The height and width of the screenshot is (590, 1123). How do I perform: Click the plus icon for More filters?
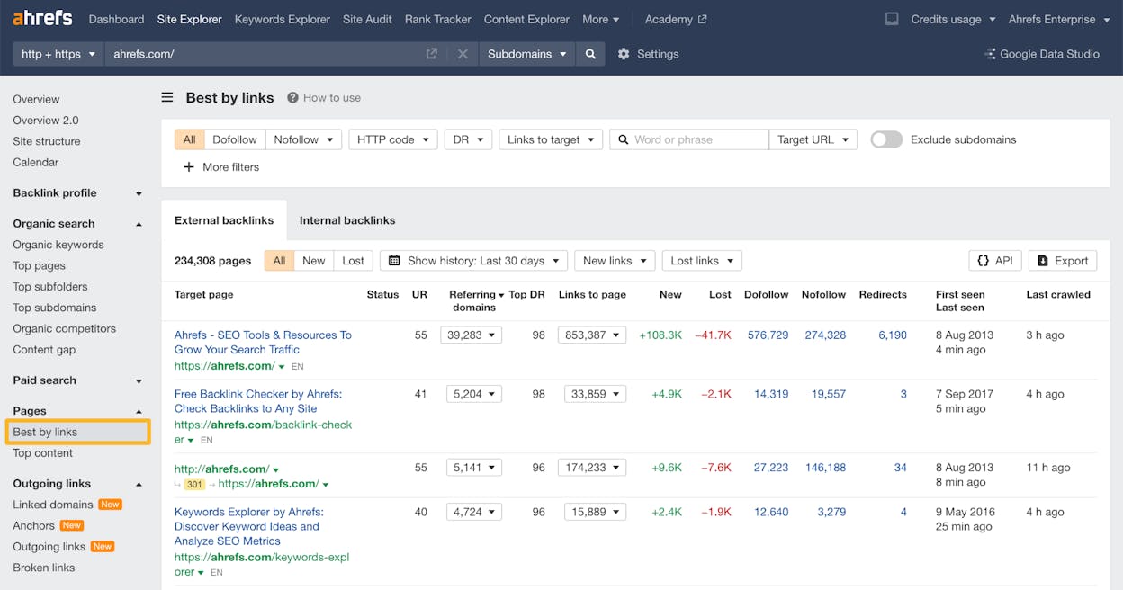tap(189, 166)
